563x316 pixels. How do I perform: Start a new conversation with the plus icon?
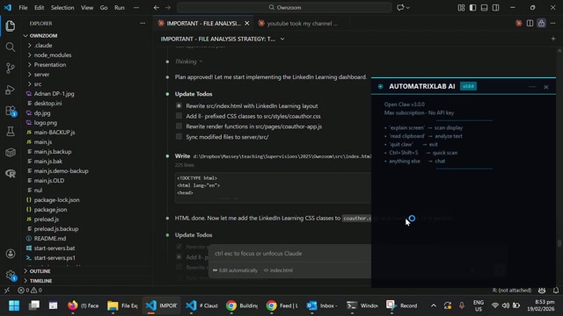pos(553,39)
